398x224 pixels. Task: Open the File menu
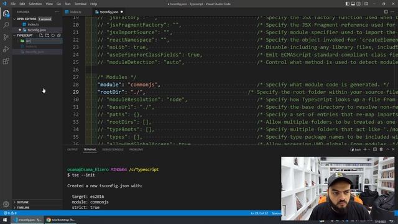tap(13, 4)
